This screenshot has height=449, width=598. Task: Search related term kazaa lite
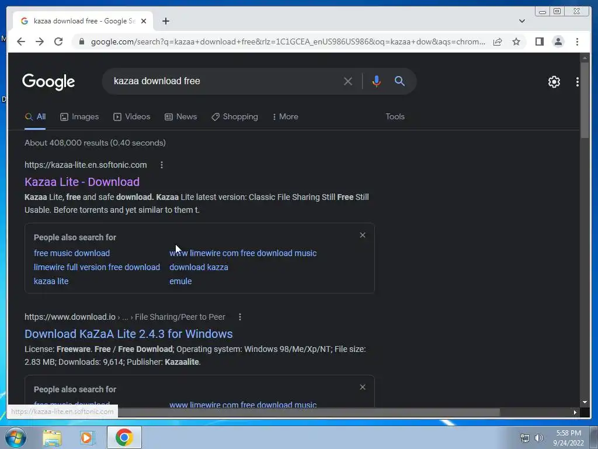(x=51, y=281)
